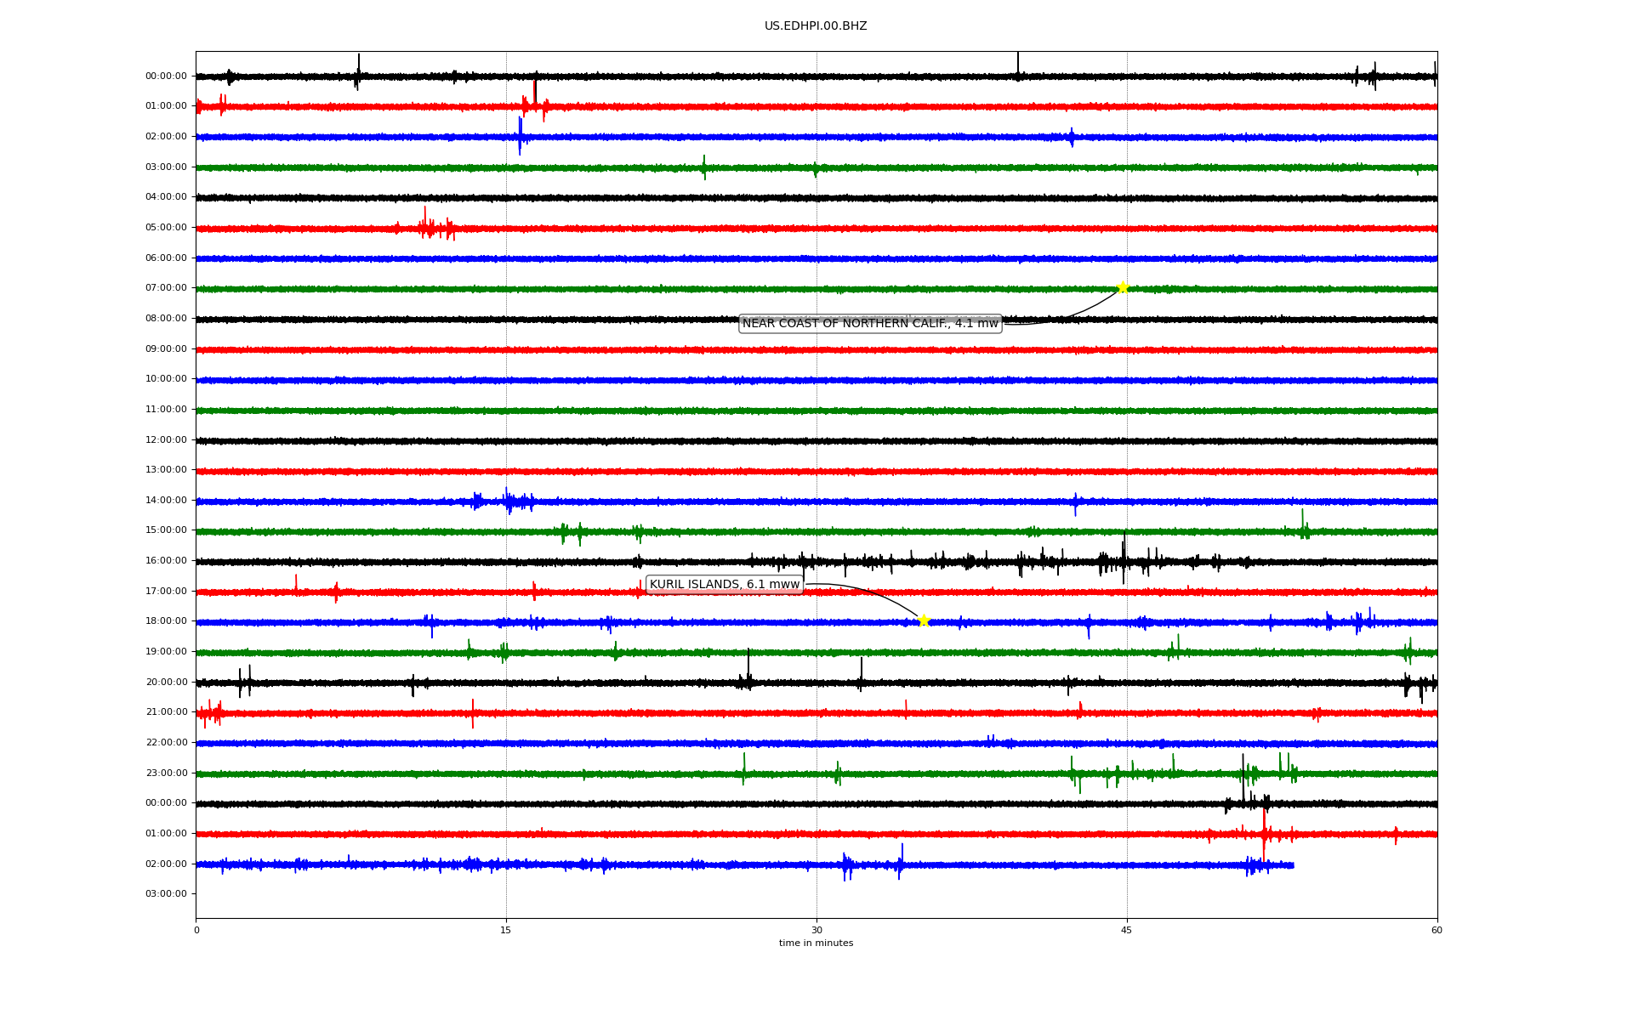
Task: Click the 05:00:00 row label
Action: click(166, 227)
